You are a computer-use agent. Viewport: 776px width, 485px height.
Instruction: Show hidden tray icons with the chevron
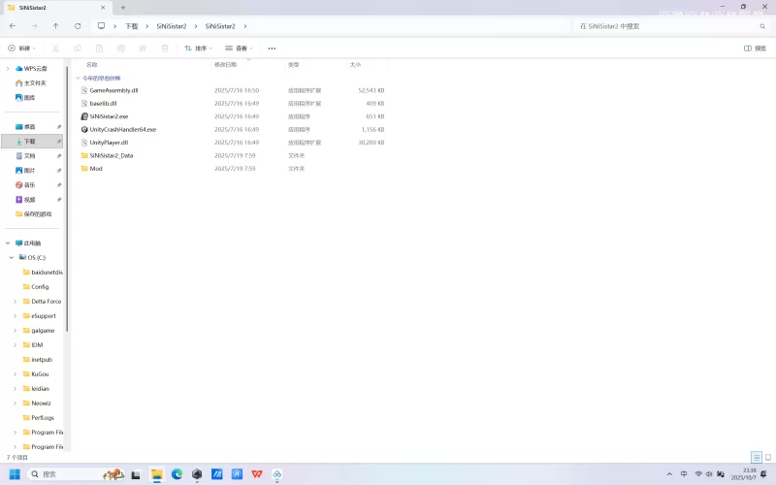click(x=669, y=474)
